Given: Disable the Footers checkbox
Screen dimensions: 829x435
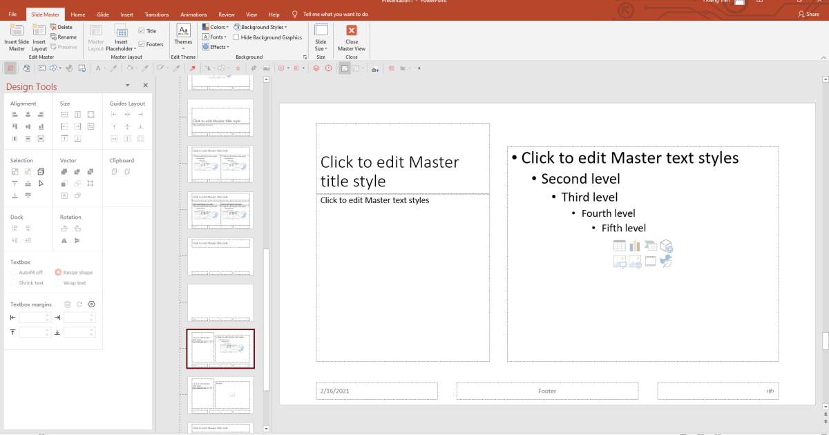Looking at the screenshot, I should pyautogui.click(x=142, y=43).
